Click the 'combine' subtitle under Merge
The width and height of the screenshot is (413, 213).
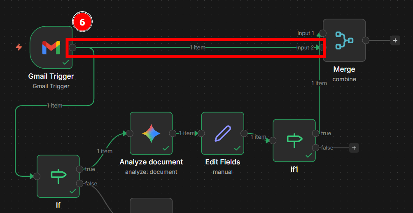(x=344, y=79)
